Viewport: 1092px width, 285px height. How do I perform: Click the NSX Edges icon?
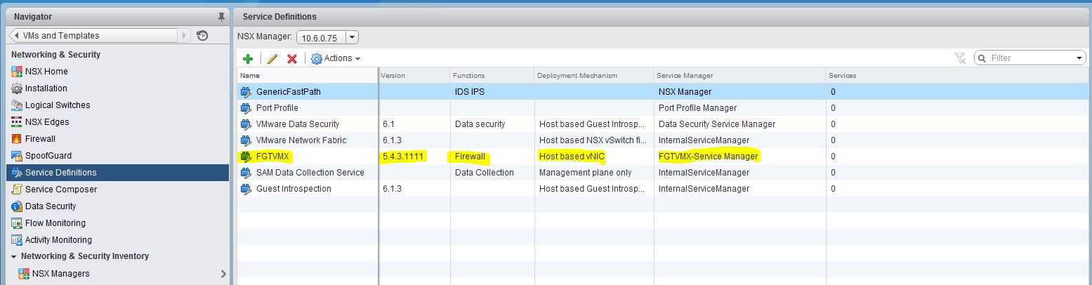click(17, 122)
